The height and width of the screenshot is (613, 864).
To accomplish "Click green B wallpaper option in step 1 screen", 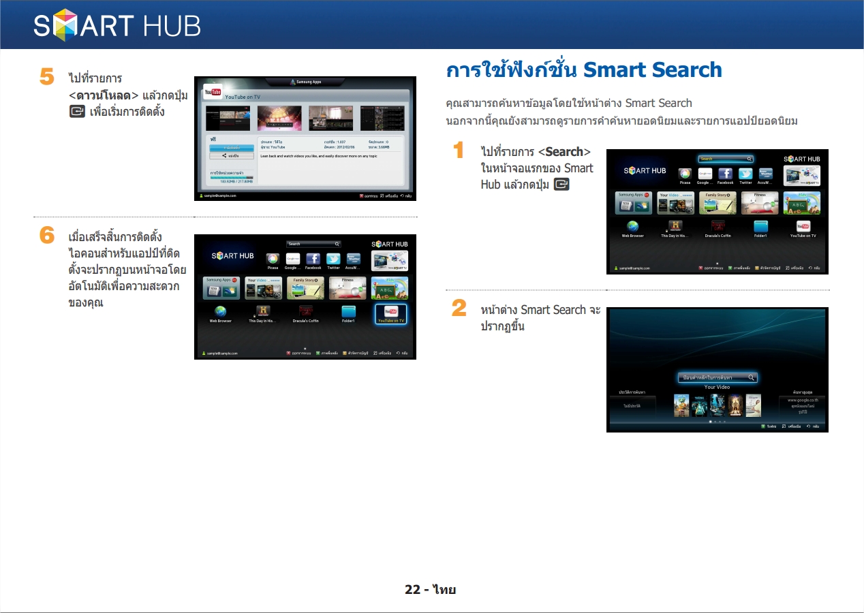I will click(741, 268).
